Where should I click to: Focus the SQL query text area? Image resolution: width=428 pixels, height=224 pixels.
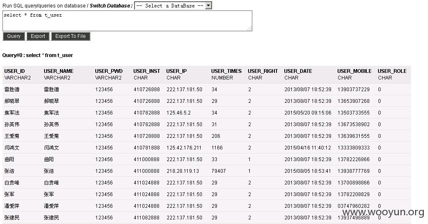[x=127, y=21]
